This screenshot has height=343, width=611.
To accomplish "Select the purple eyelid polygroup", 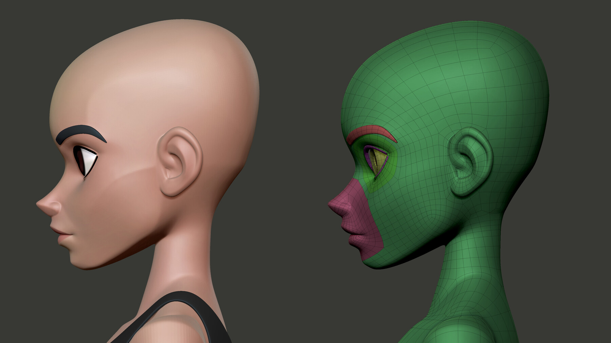I will (375, 148).
